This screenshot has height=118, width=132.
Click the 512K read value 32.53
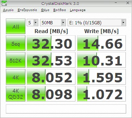click(x=51, y=60)
